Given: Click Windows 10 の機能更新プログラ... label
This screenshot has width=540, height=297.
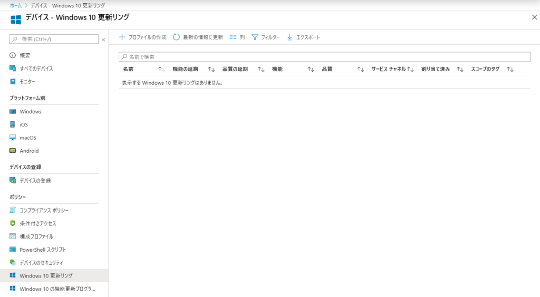Looking at the screenshot, I should [x=57, y=289].
